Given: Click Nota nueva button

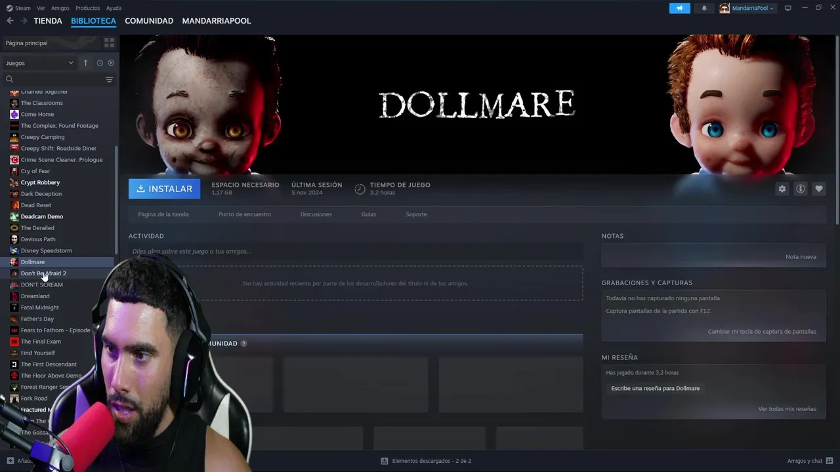Looking at the screenshot, I should pos(801,257).
